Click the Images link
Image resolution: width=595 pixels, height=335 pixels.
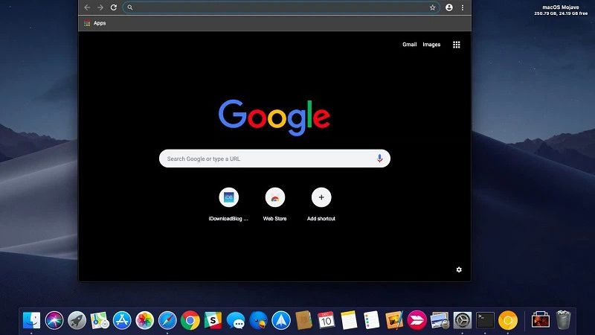coord(431,45)
